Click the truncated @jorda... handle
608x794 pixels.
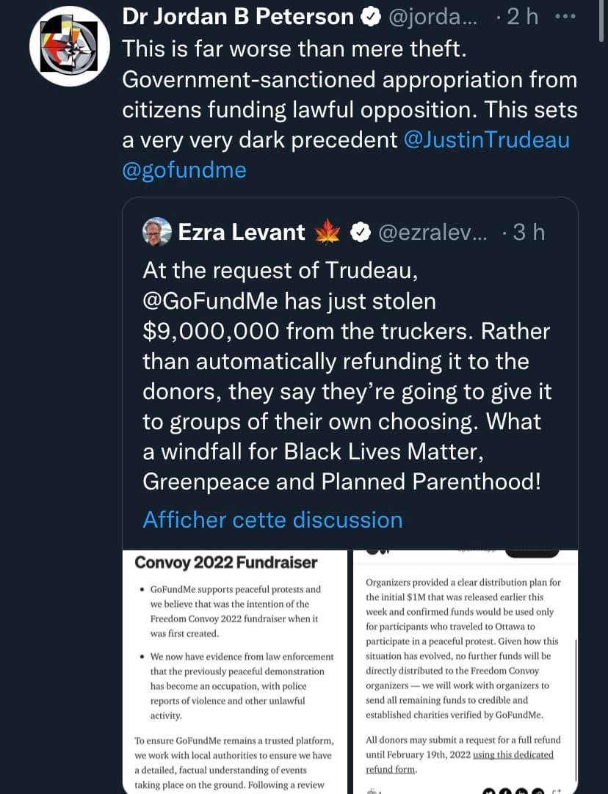coord(432,18)
